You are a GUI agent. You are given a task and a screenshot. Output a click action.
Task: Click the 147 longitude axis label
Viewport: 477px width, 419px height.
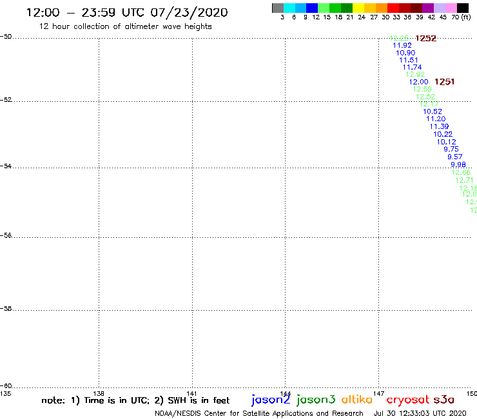tap(379, 394)
